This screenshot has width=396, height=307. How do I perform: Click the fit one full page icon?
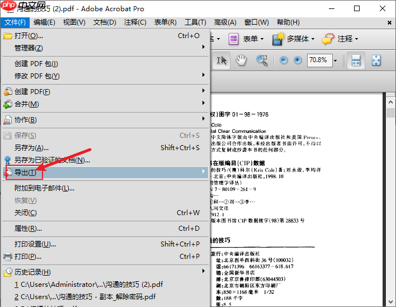376,61
